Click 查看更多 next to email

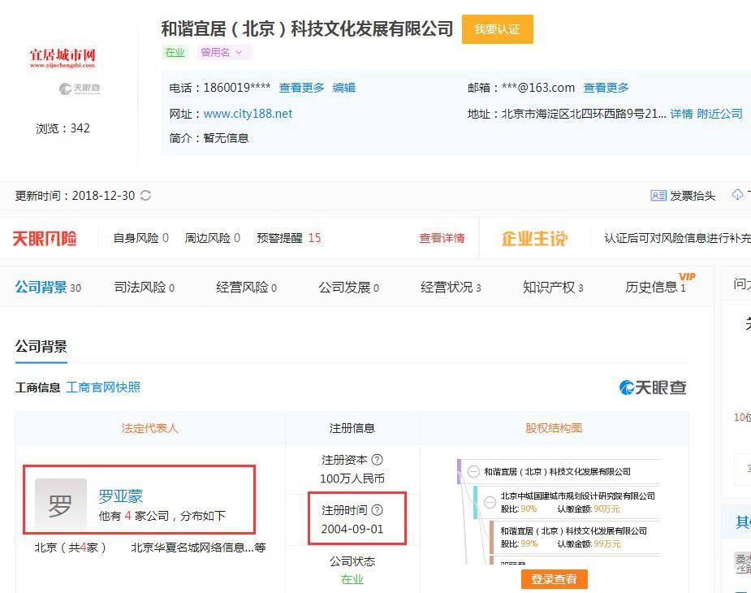point(606,88)
